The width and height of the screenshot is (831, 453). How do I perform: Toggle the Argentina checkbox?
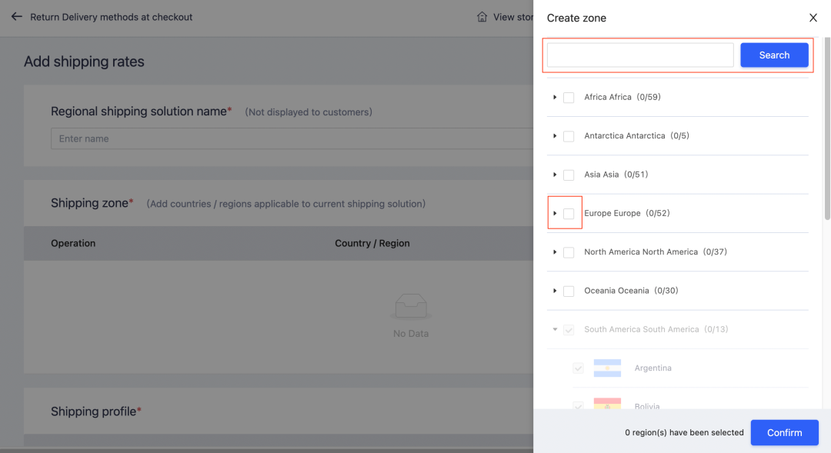pyautogui.click(x=578, y=368)
